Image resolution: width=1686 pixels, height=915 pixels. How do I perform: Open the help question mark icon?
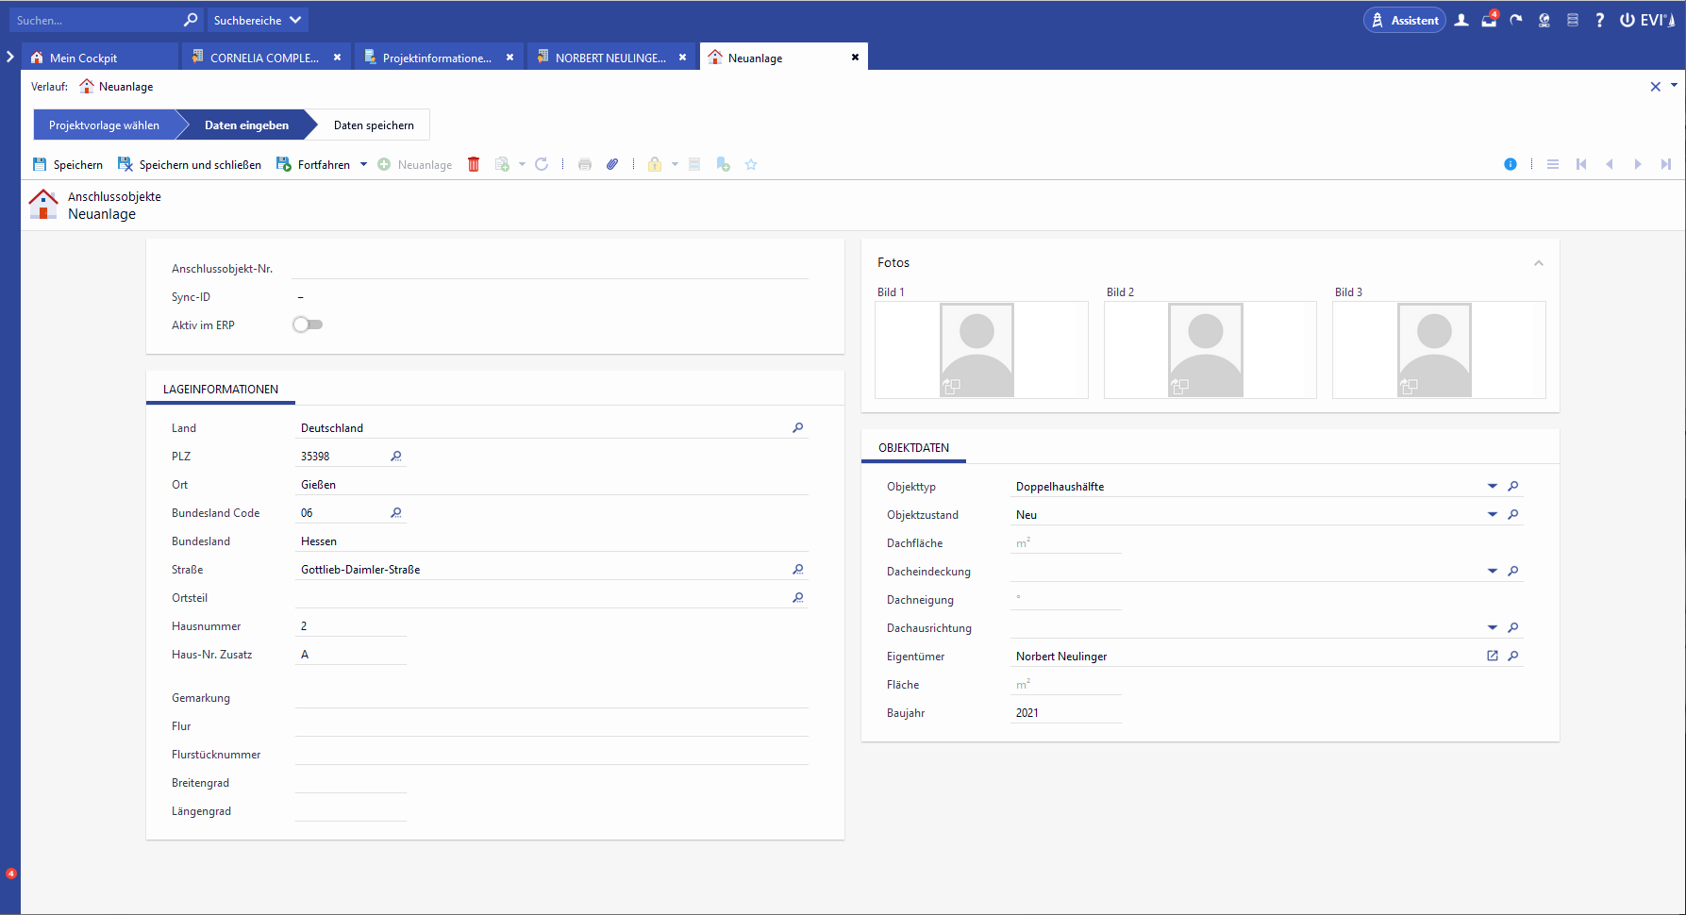click(1600, 20)
